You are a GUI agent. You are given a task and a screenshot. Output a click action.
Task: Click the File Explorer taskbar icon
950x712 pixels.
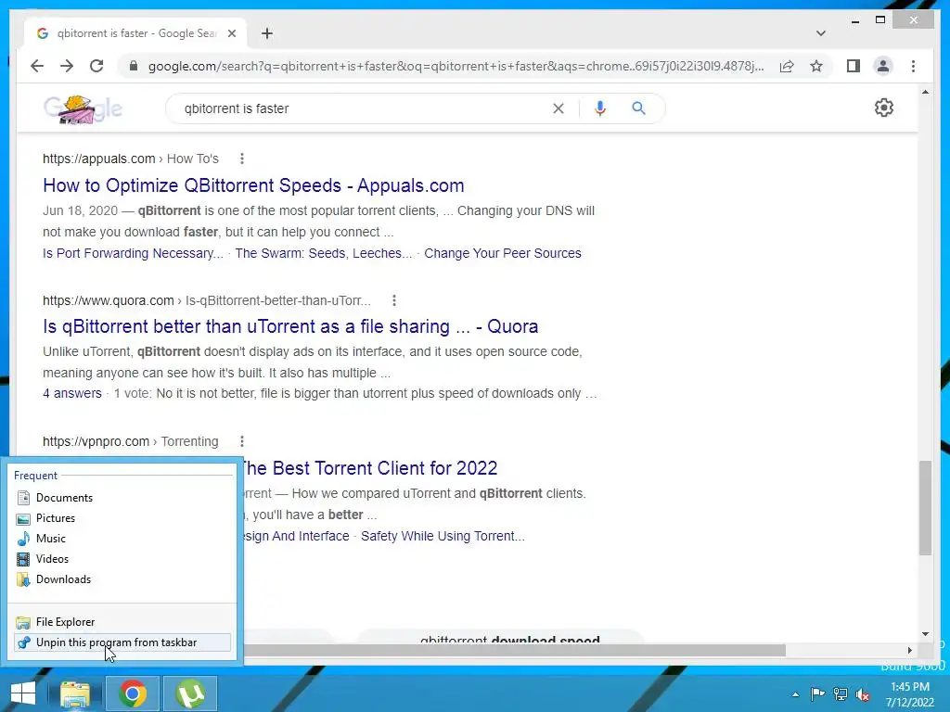tap(75, 693)
